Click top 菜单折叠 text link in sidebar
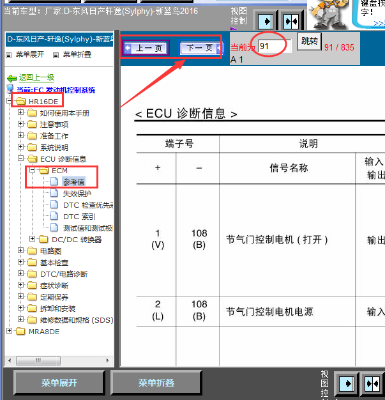 [x=77, y=54]
